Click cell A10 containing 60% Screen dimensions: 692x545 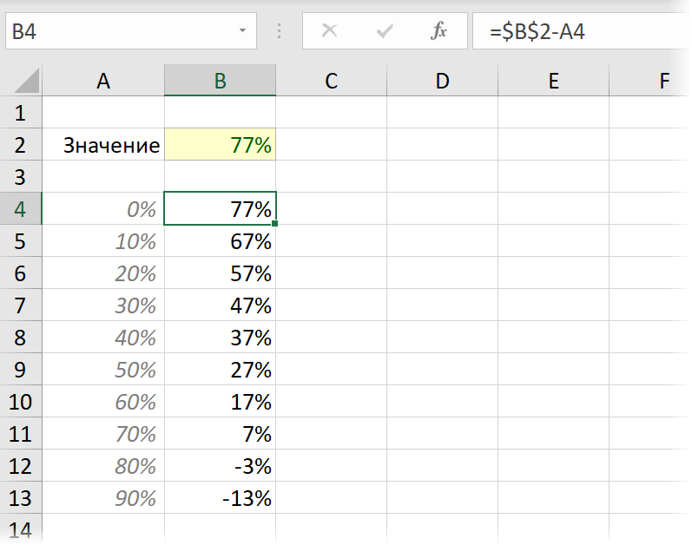[103, 401]
